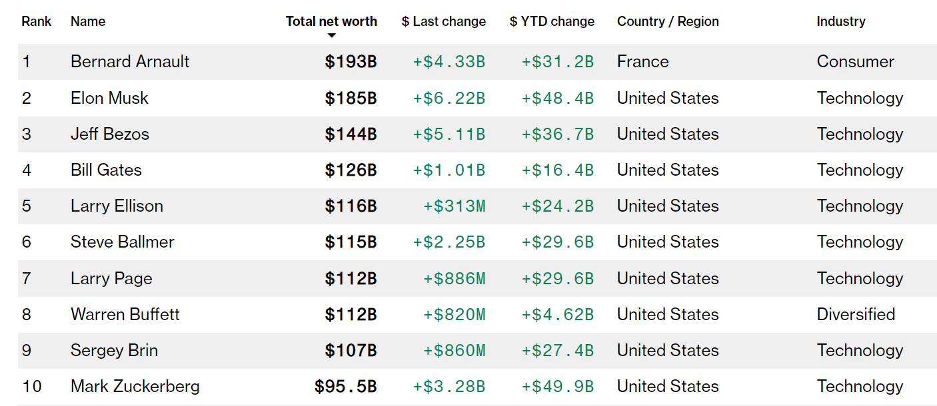Click on Larry Ellison's name

click(x=117, y=206)
